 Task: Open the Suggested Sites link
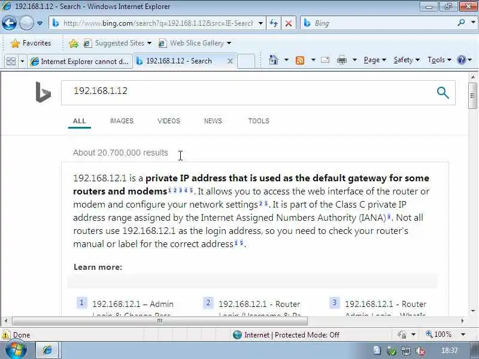point(117,43)
